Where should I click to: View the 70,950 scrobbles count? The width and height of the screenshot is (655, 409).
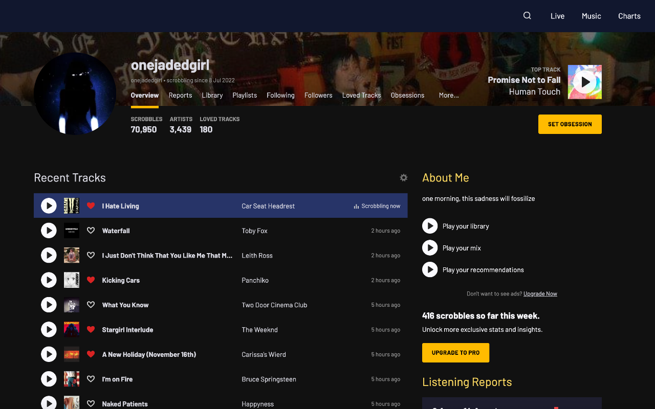point(144,129)
